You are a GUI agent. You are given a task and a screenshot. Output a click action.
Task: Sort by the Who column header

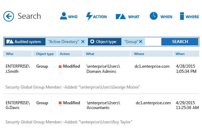point(17,54)
